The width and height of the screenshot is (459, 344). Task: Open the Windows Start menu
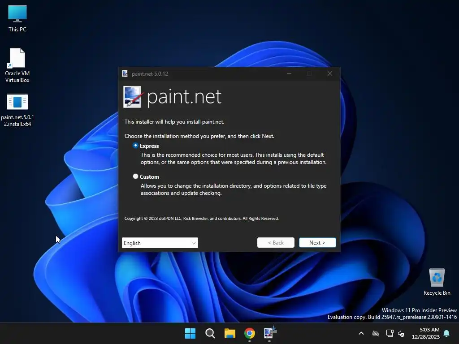click(190, 333)
